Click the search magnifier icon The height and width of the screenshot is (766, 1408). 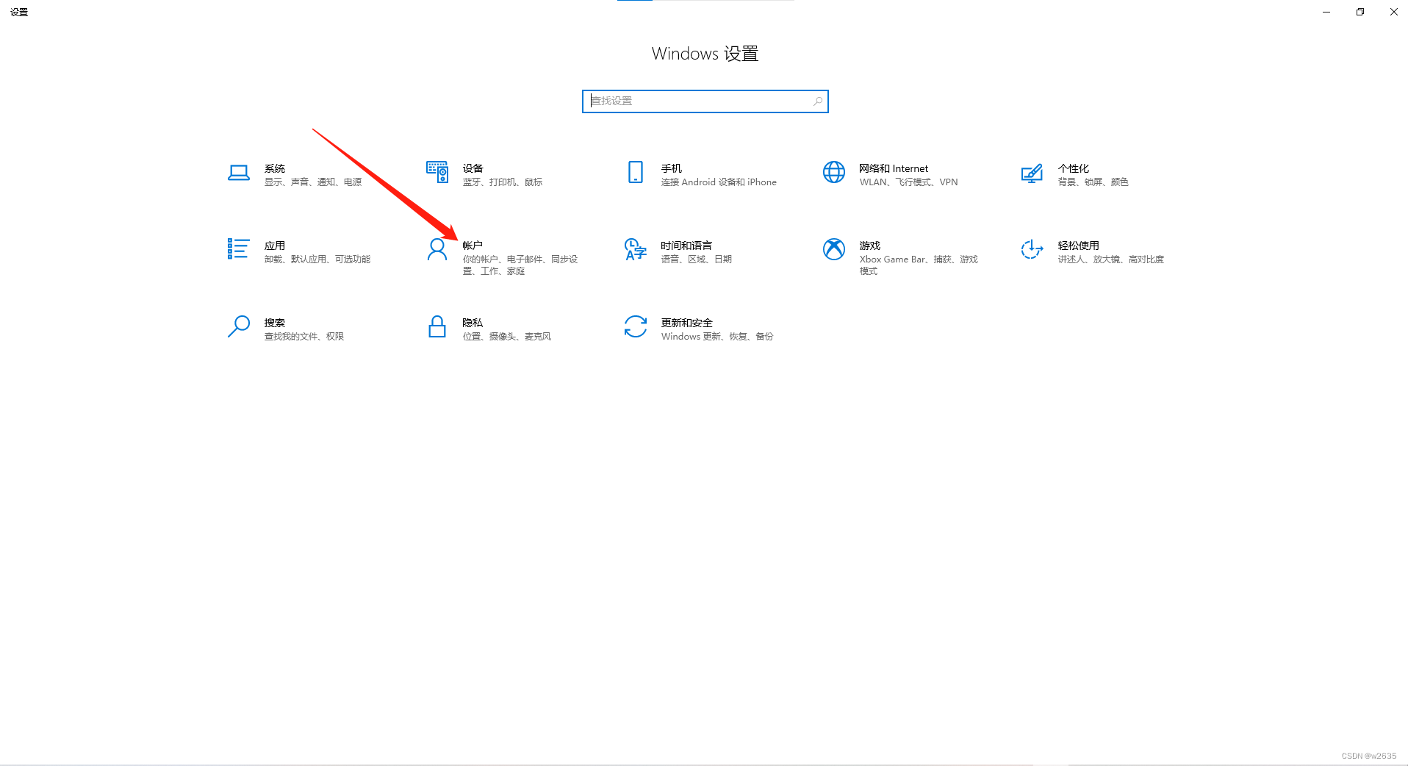[817, 101]
